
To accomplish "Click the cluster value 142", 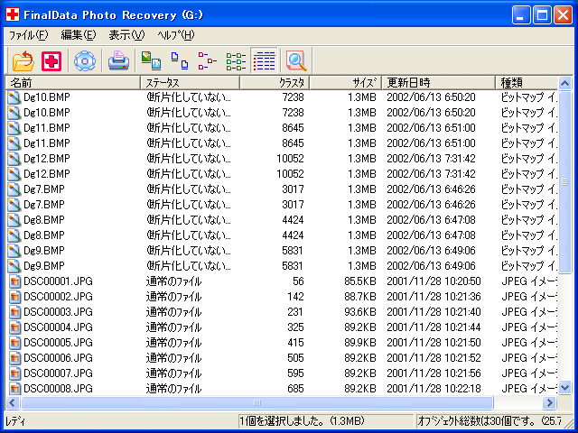I will tap(295, 297).
